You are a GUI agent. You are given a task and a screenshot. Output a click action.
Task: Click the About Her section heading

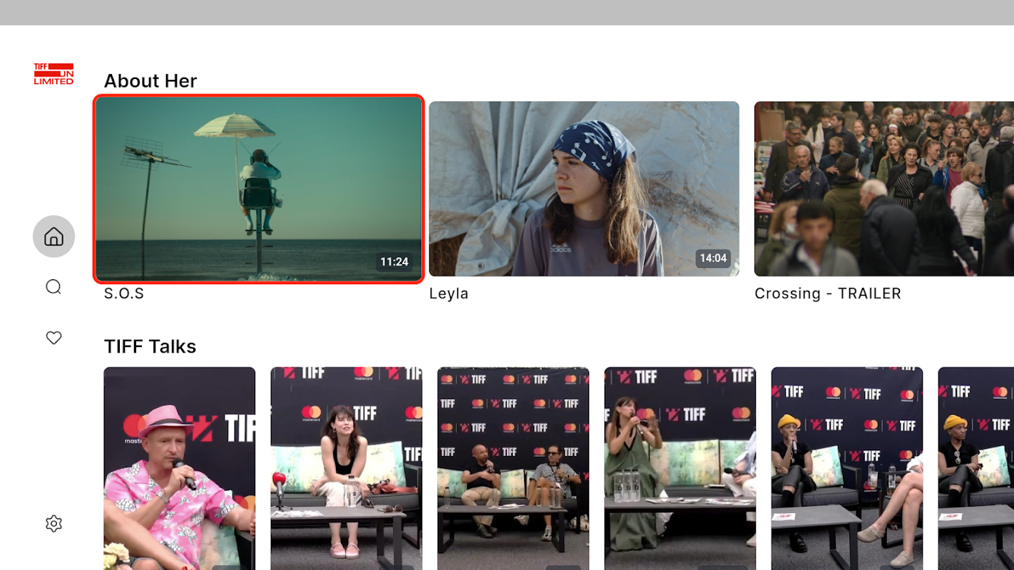point(150,81)
